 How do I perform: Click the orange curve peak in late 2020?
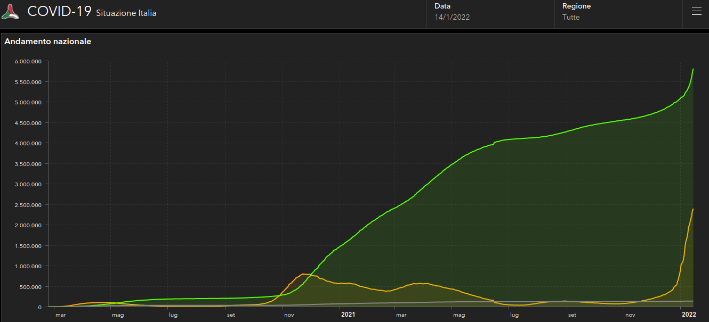coord(304,274)
